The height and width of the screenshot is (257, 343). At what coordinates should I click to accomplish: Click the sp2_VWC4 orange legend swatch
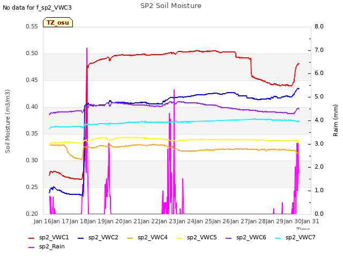(130, 238)
